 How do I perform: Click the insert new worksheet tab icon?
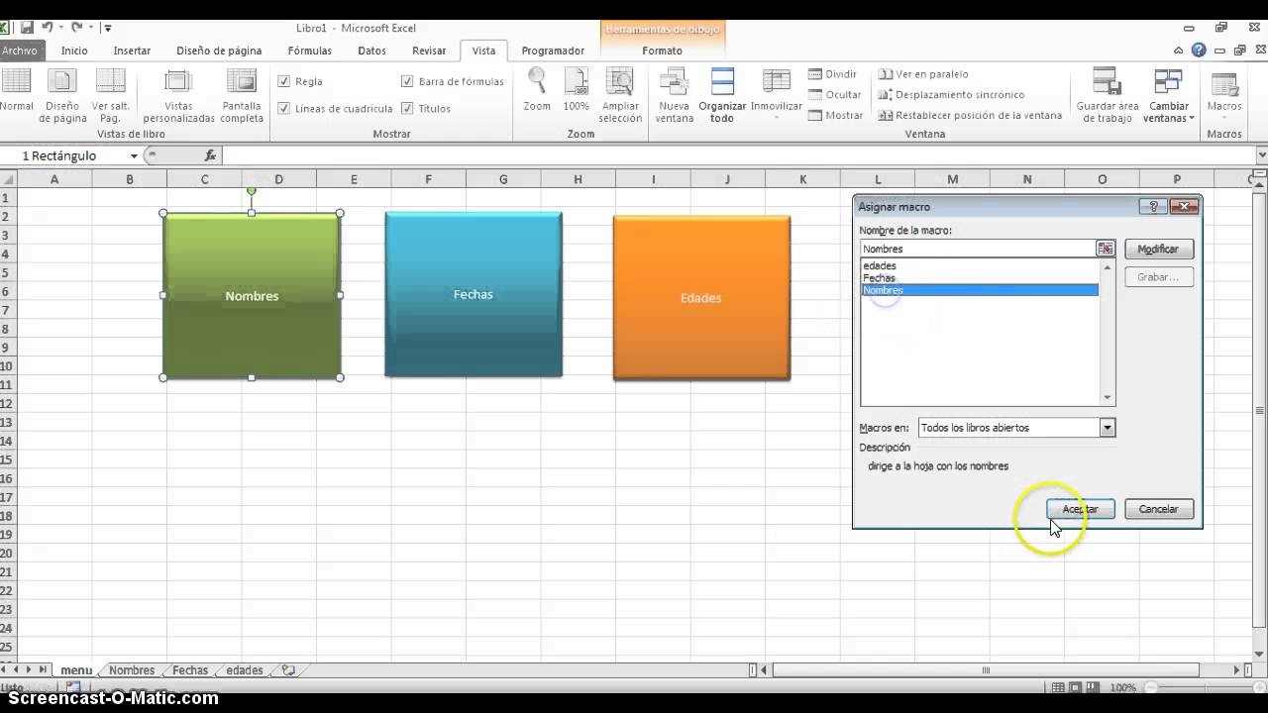tap(288, 670)
